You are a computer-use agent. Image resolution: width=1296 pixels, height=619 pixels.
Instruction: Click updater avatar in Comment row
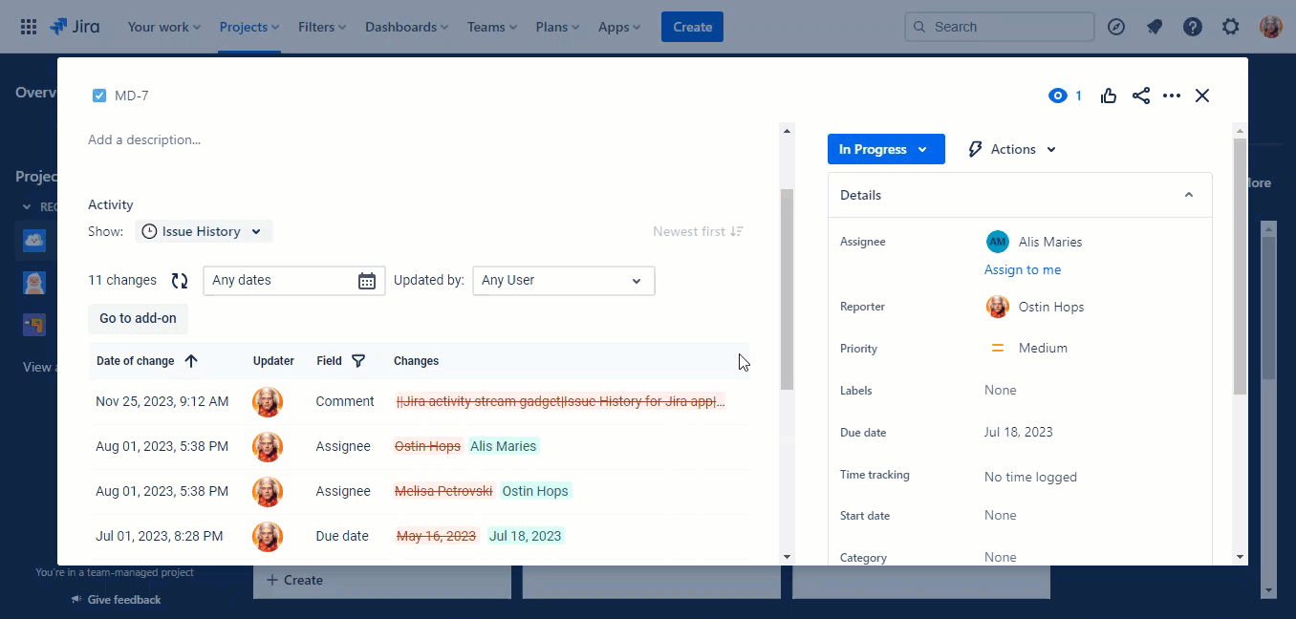pyautogui.click(x=268, y=402)
